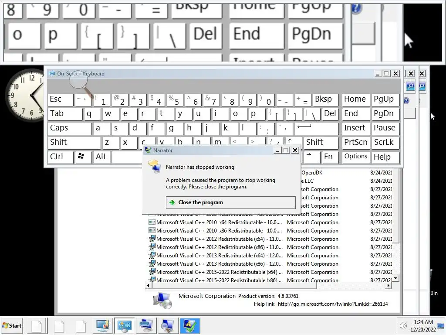Toggle the left Shift key
This screenshot has height=335, width=446.
[74, 143]
